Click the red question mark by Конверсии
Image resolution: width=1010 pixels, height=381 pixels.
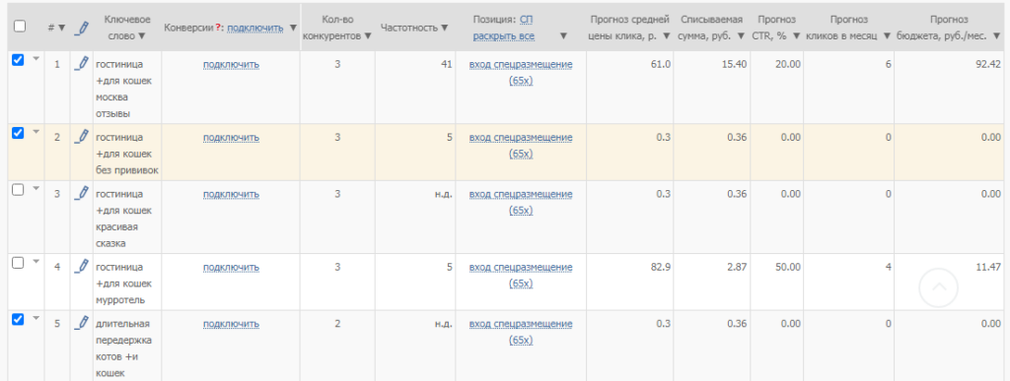coord(218,28)
